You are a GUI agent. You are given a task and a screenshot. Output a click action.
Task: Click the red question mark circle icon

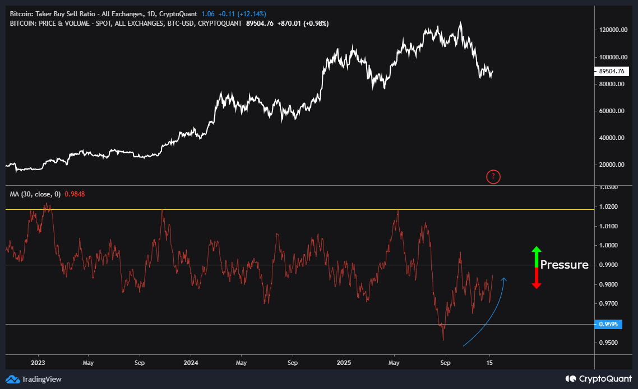493,177
